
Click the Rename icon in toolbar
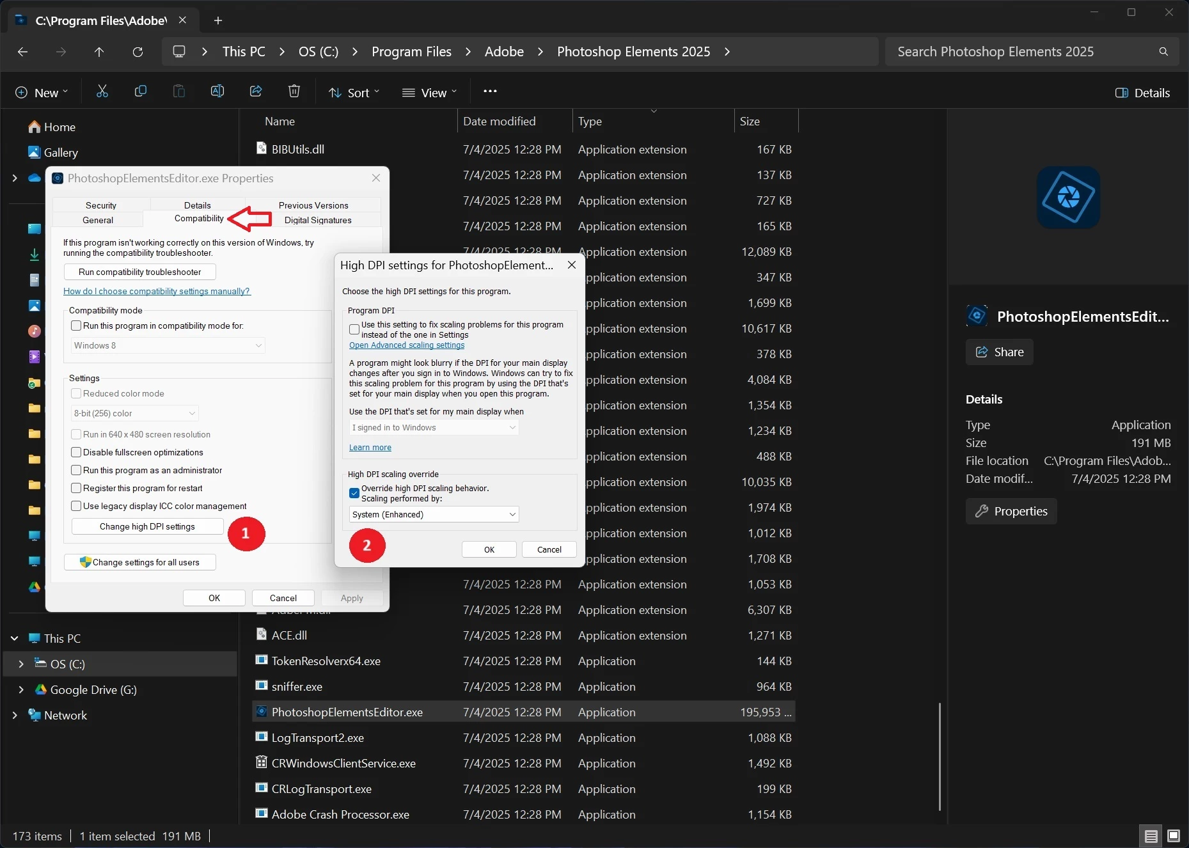(217, 92)
